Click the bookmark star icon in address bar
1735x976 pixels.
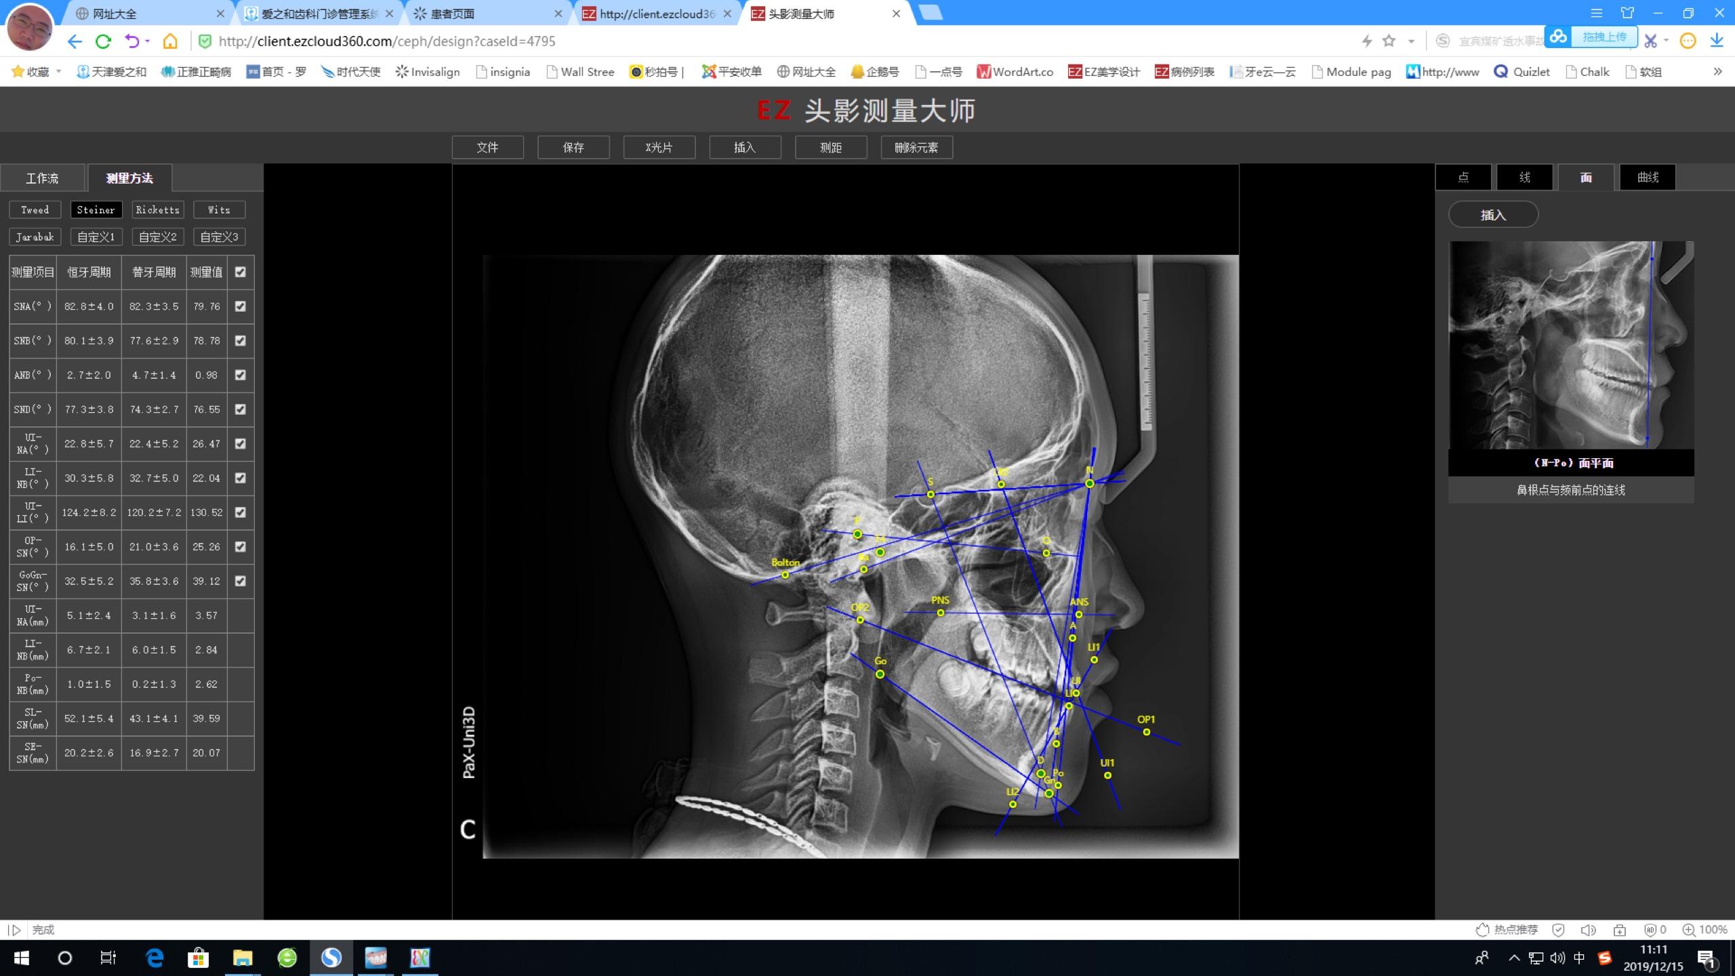(x=1389, y=41)
